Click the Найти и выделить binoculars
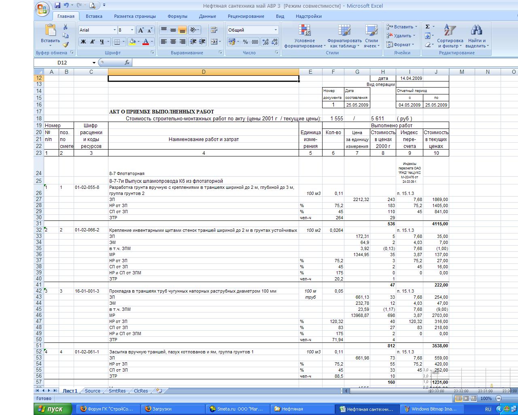Screen dimensions: 518x415 click(477, 36)
